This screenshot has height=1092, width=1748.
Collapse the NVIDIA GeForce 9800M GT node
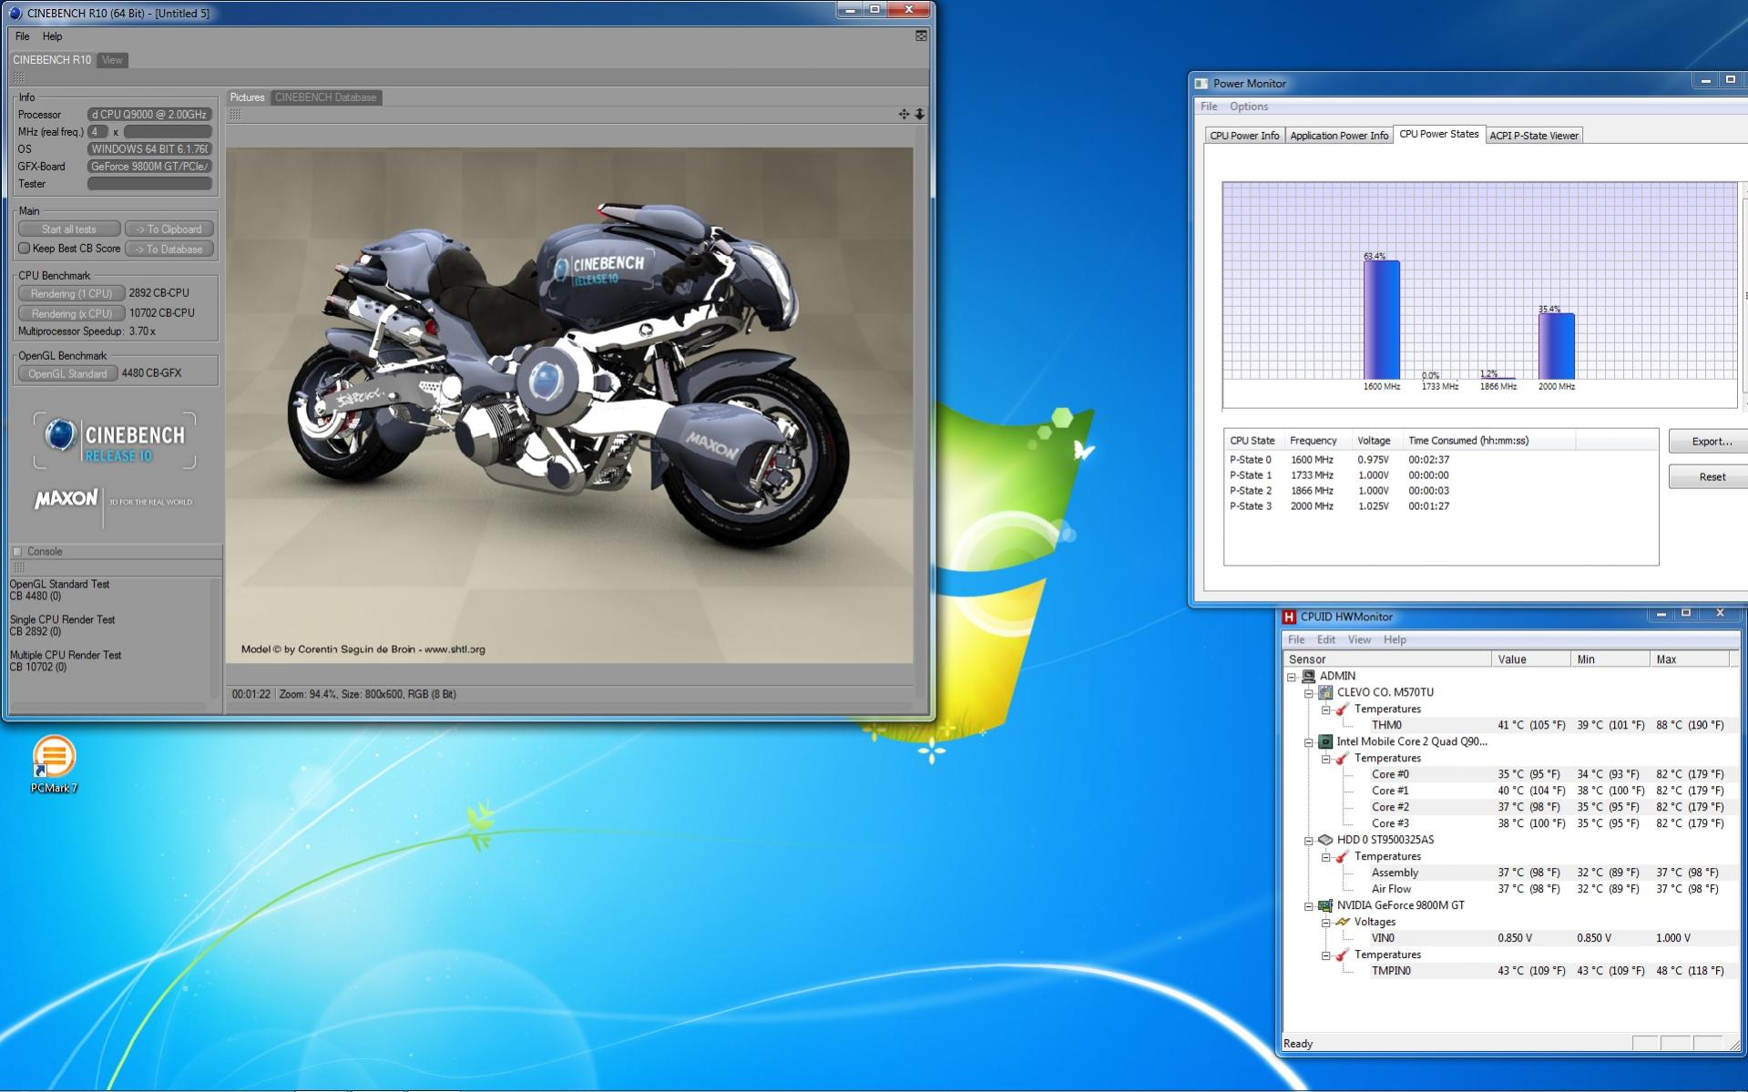(x=1309, y=906)
